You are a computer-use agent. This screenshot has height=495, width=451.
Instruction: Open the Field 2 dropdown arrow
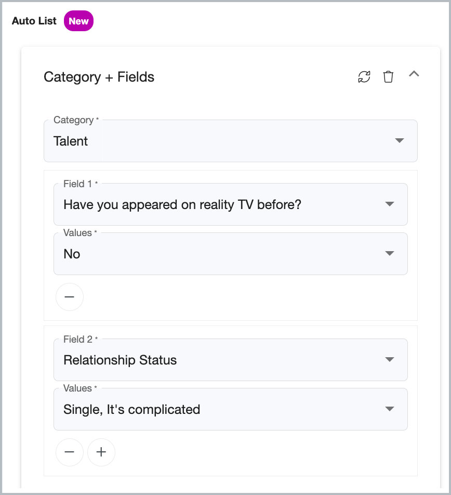(x=390, y=359)
